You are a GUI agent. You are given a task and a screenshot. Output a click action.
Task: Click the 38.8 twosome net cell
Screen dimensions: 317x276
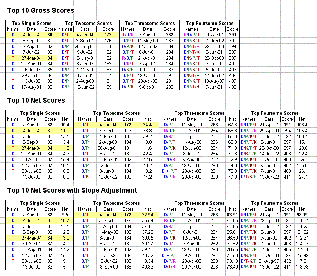coord(147,131)
